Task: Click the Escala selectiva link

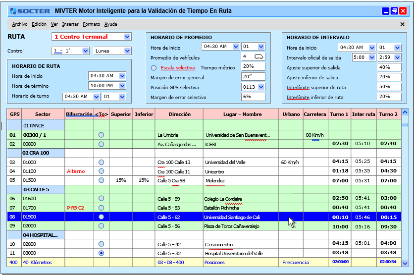Action: point(178,68)
